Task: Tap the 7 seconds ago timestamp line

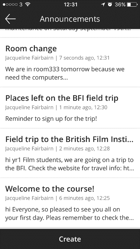Action: click(x=57, y=58)
